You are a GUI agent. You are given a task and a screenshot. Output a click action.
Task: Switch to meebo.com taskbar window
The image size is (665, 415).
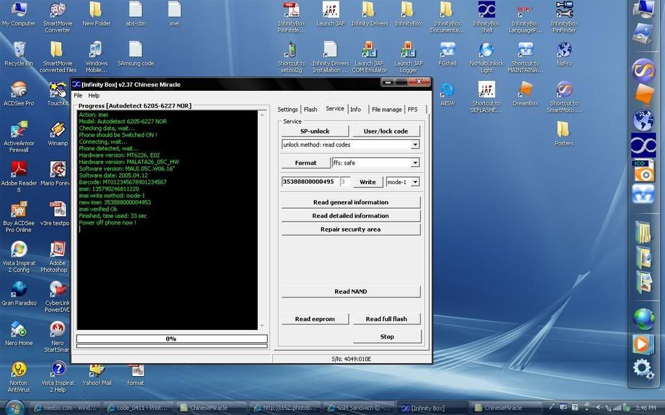point(66,409)
